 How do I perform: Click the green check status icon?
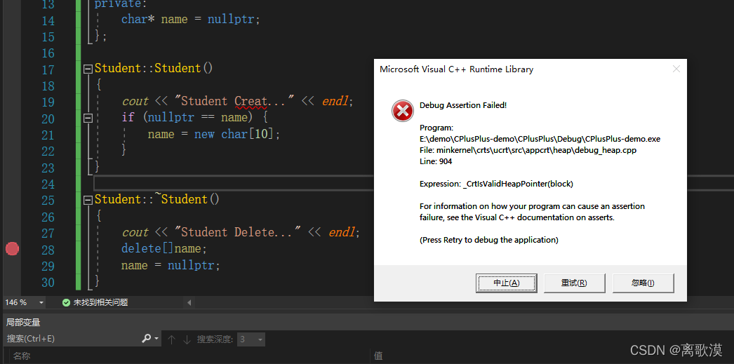(x=67, y=303)
